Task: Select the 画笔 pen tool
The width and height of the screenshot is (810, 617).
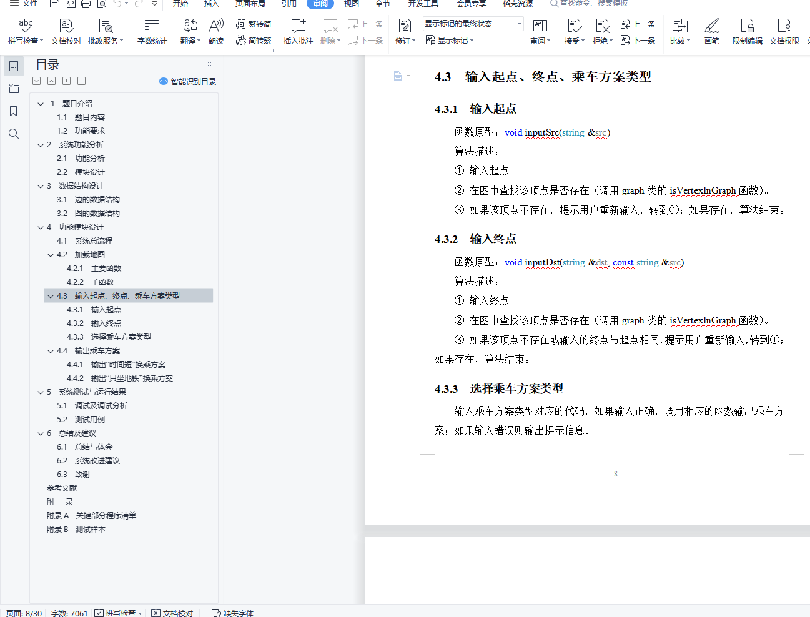Action: coord(712,32)
